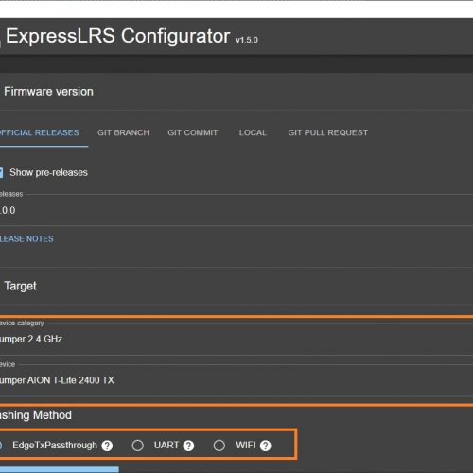
Task: Click ExpressLRS Configurator title
Action: coord(118,36)
